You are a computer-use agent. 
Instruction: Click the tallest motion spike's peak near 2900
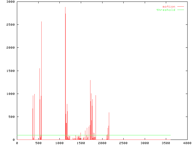point(65,8)
